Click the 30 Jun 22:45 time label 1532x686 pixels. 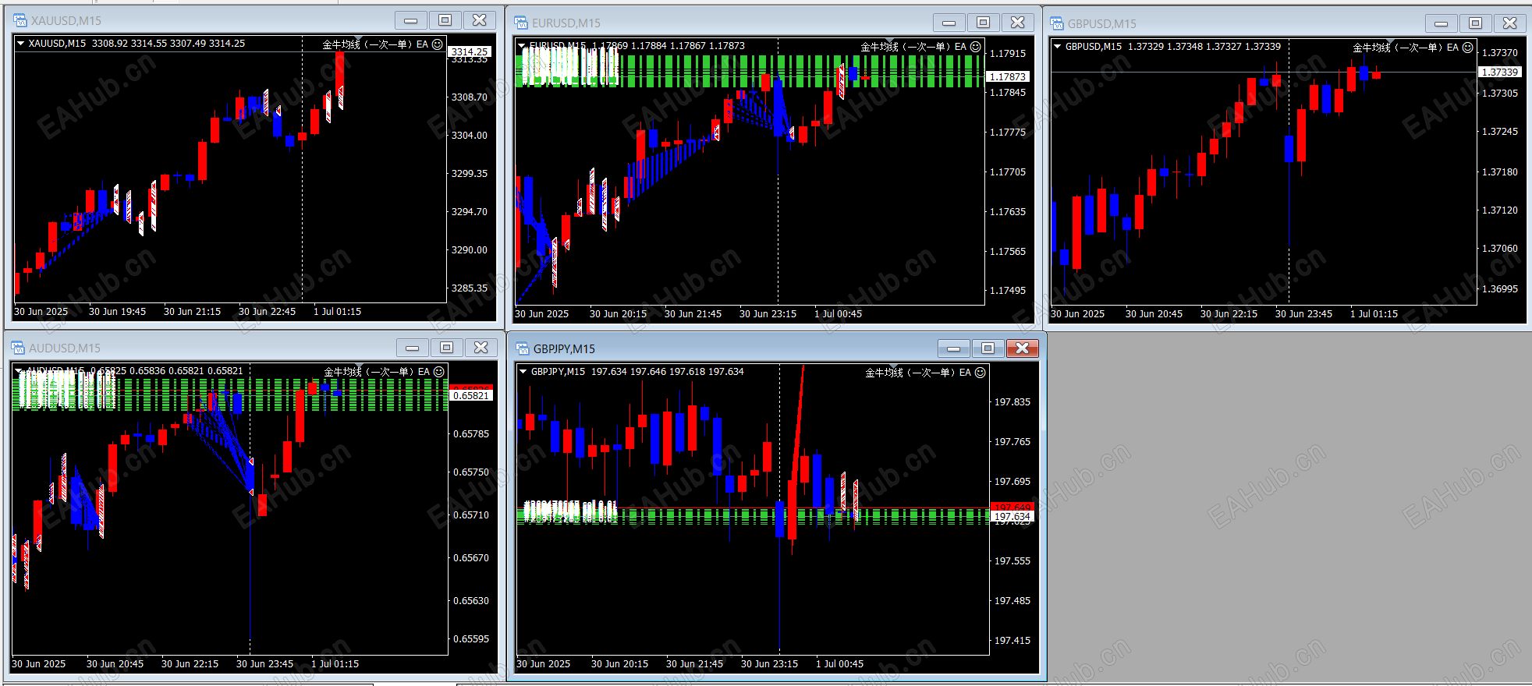click(x=267, y=311)
